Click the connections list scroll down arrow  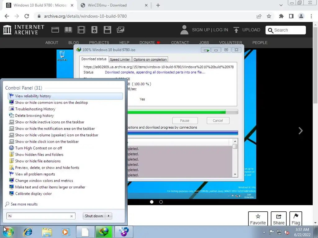tap(235, 174)
